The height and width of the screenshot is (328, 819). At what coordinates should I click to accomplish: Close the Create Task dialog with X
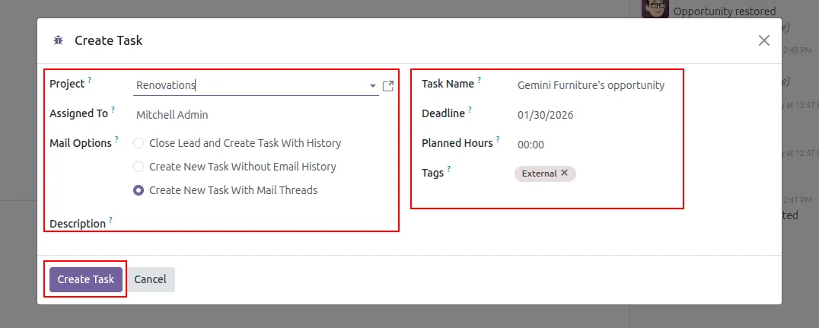point(763,40)
